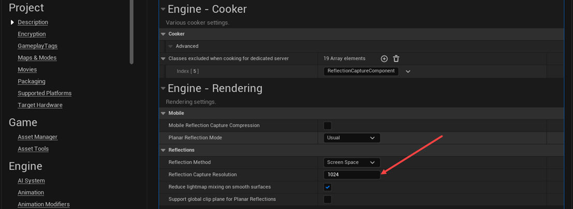The width and height of the screenshot is (573, 209).
Task: Open the Packaging settings page
Action: (32, 82)
